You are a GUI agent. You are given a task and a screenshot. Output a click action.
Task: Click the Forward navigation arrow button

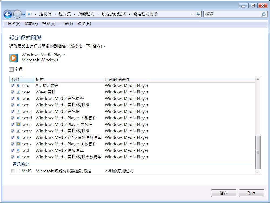(17, 14)
